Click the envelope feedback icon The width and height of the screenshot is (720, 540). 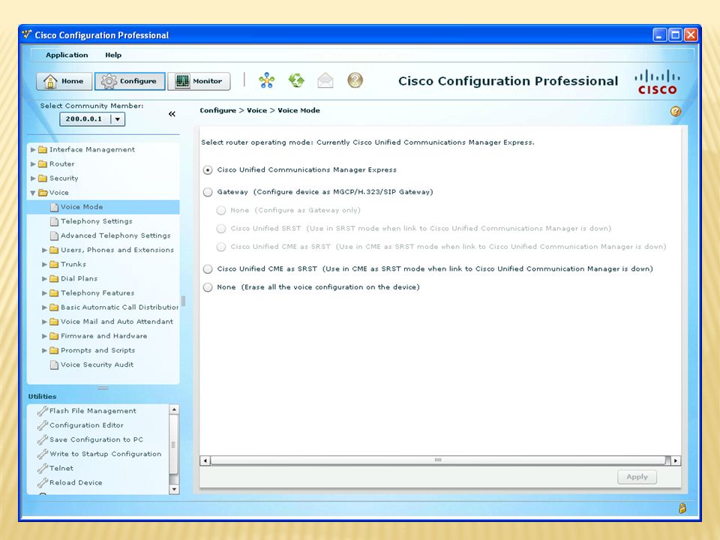(325, 80)
